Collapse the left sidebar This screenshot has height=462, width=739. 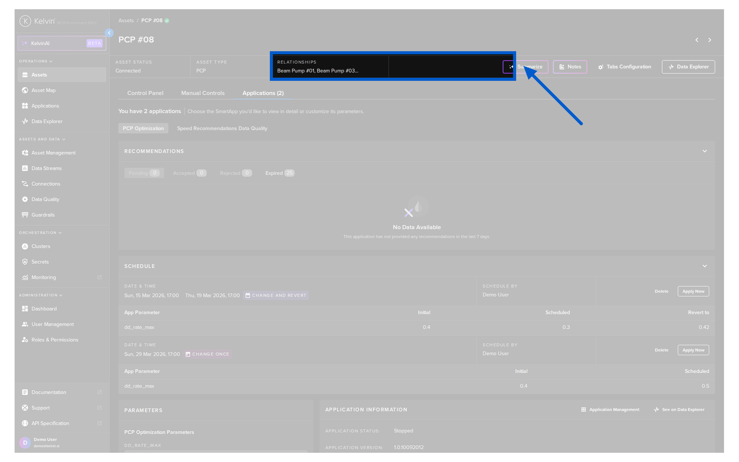[109, 33]
